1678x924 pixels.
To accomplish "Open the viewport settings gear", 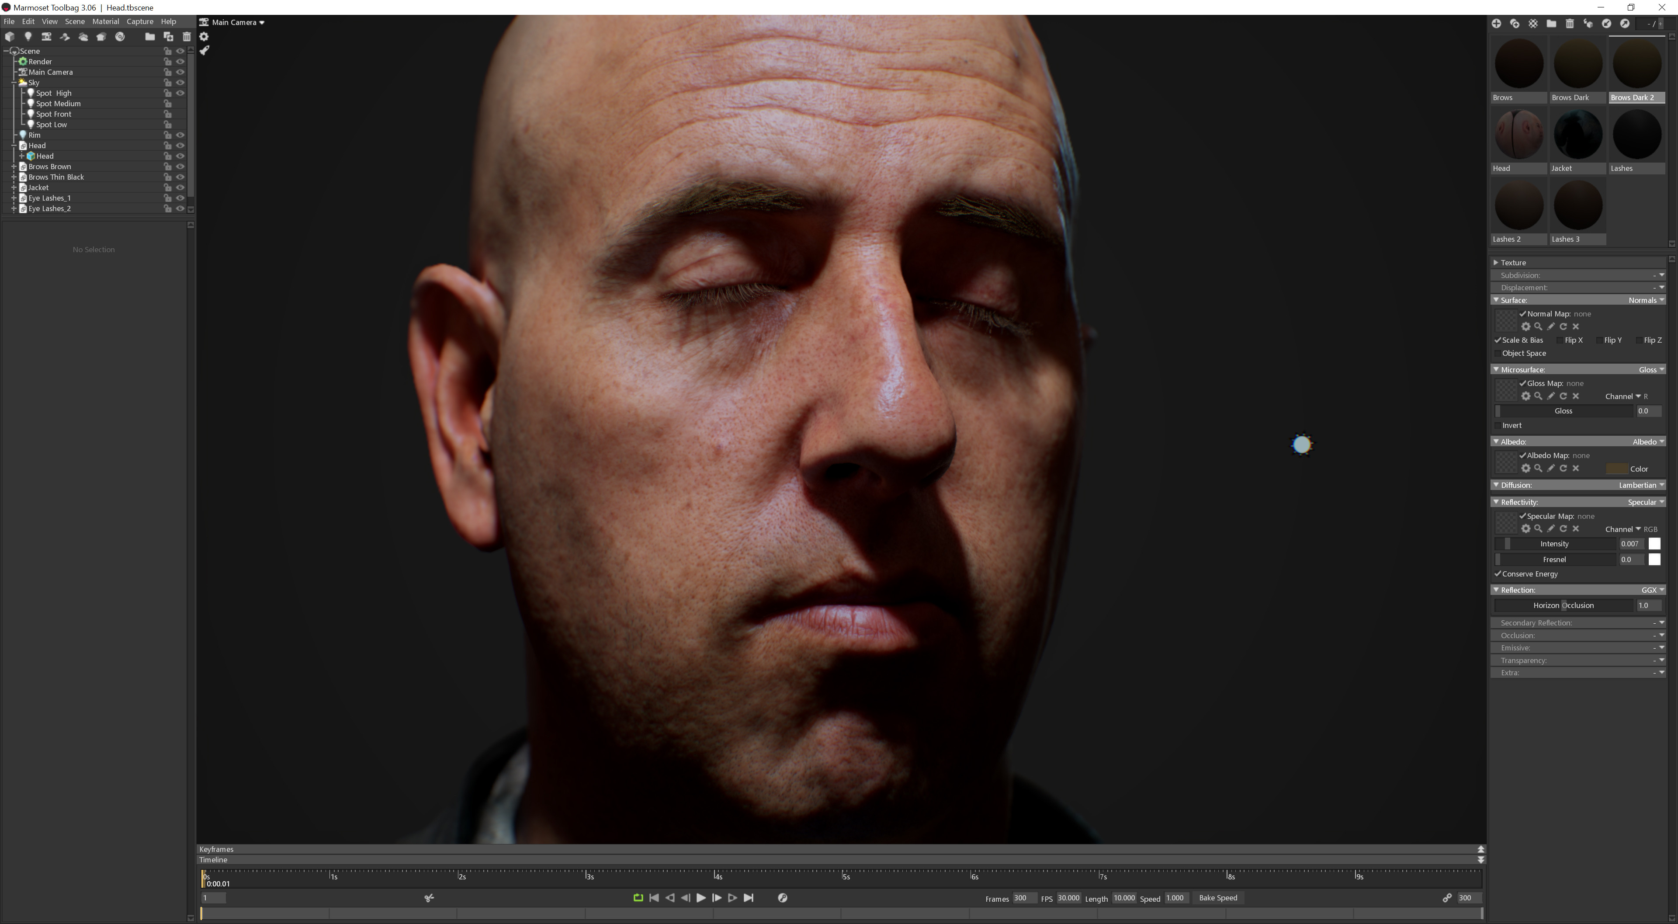I will [204, 36].
